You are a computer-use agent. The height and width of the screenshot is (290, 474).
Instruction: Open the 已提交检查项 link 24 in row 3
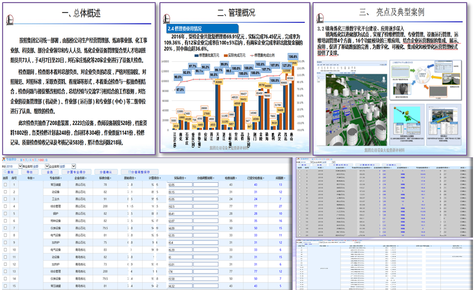(x=256, y=199)
